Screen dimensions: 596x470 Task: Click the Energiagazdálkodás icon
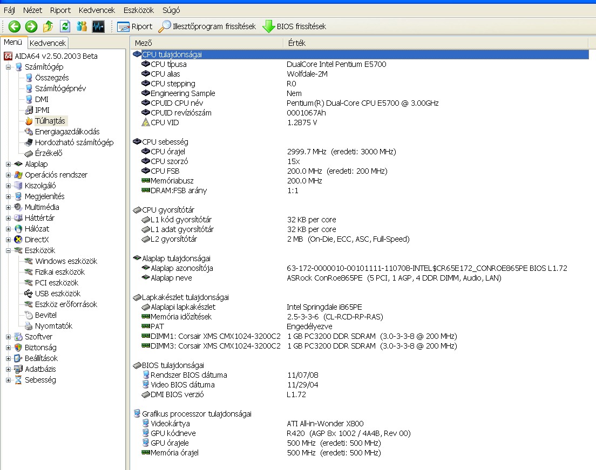[x=29, y=132]
